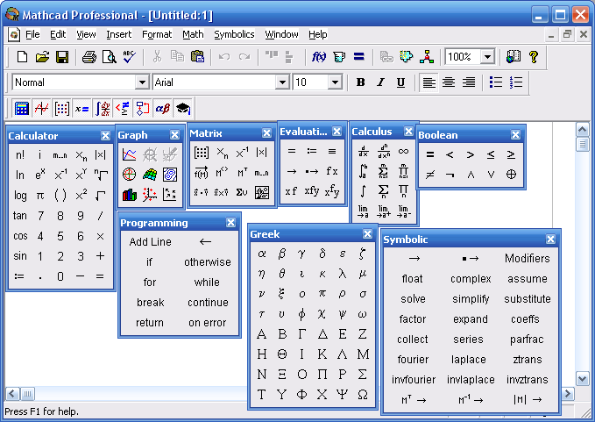595x422 pixels.
Task: Insert capital Omega from Greek palette
Action: click(x=363, y=395)
